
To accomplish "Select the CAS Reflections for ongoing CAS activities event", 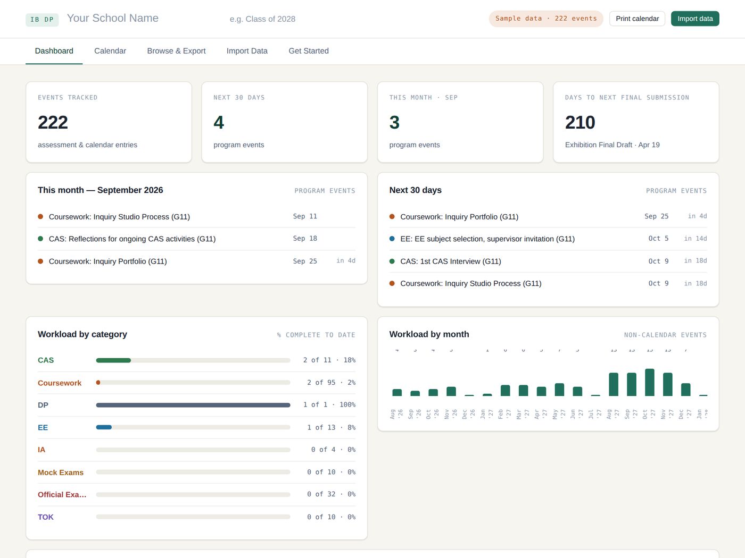I will click(196, 239).
